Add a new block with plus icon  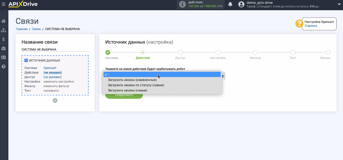[55, 100]
